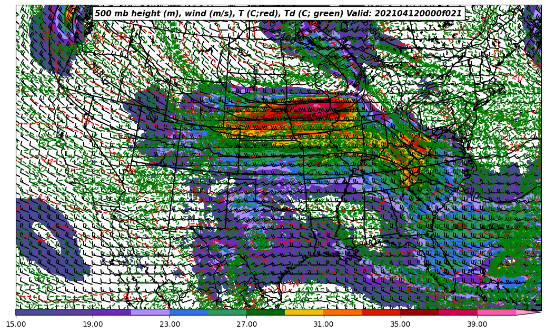Click the yellow colorbar segment

pyautogui.click(x=304, y=312)
